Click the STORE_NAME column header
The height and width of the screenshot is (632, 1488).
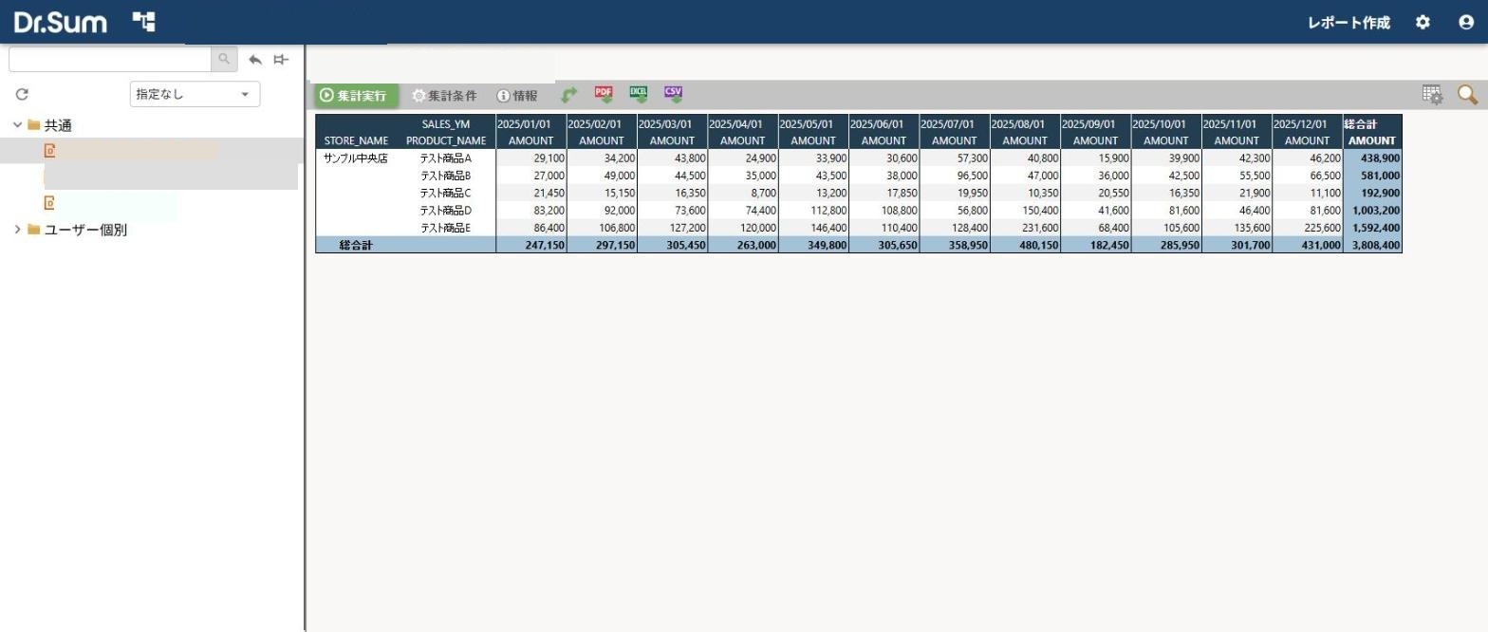click(x=356, y=140)
